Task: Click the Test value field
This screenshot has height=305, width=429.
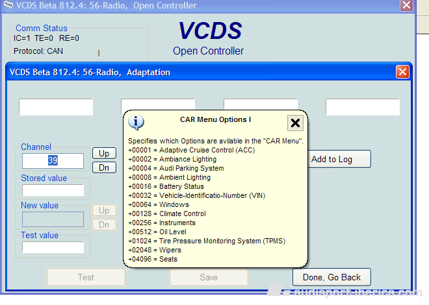Action: coord(53,247)
